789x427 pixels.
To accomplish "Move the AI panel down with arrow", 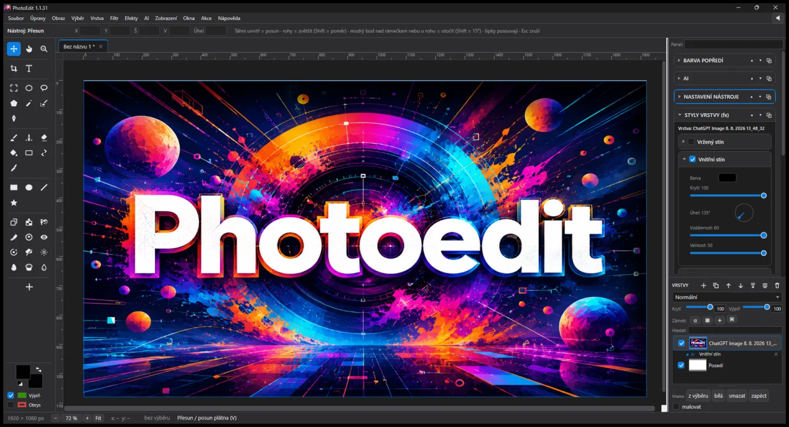I will 760,79.
